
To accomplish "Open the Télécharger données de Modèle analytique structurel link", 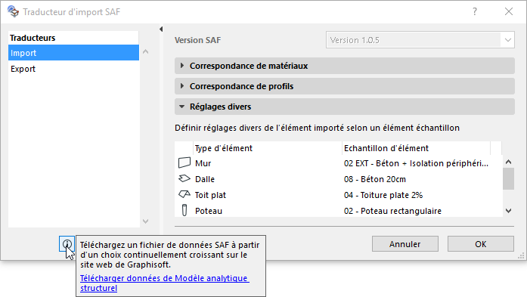I will [164, 283].
